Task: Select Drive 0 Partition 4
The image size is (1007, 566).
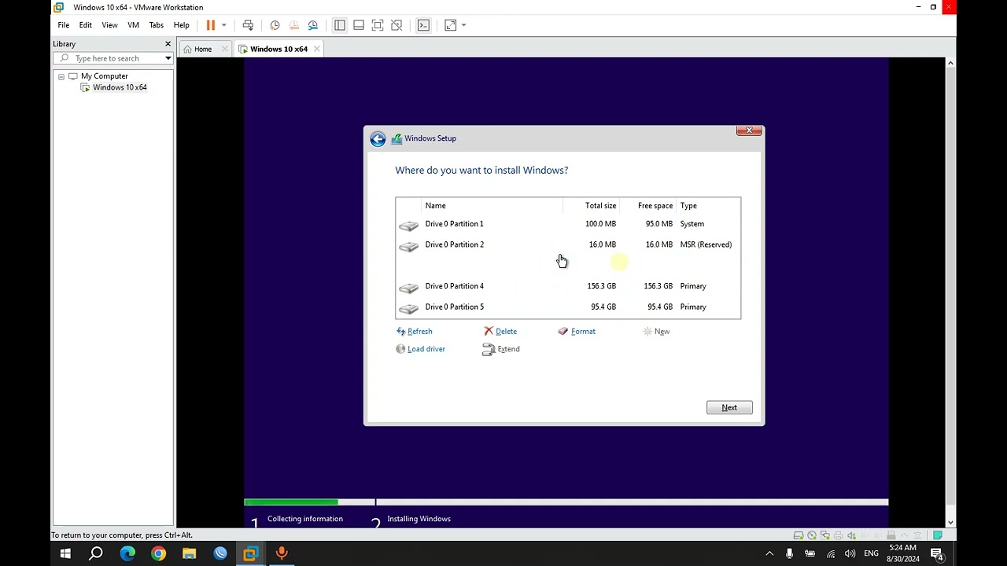Action: 568,286
